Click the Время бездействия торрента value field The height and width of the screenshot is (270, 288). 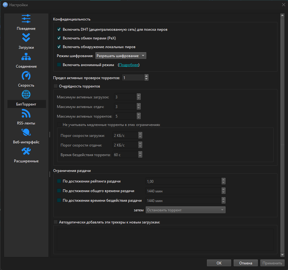coord(126,155)
